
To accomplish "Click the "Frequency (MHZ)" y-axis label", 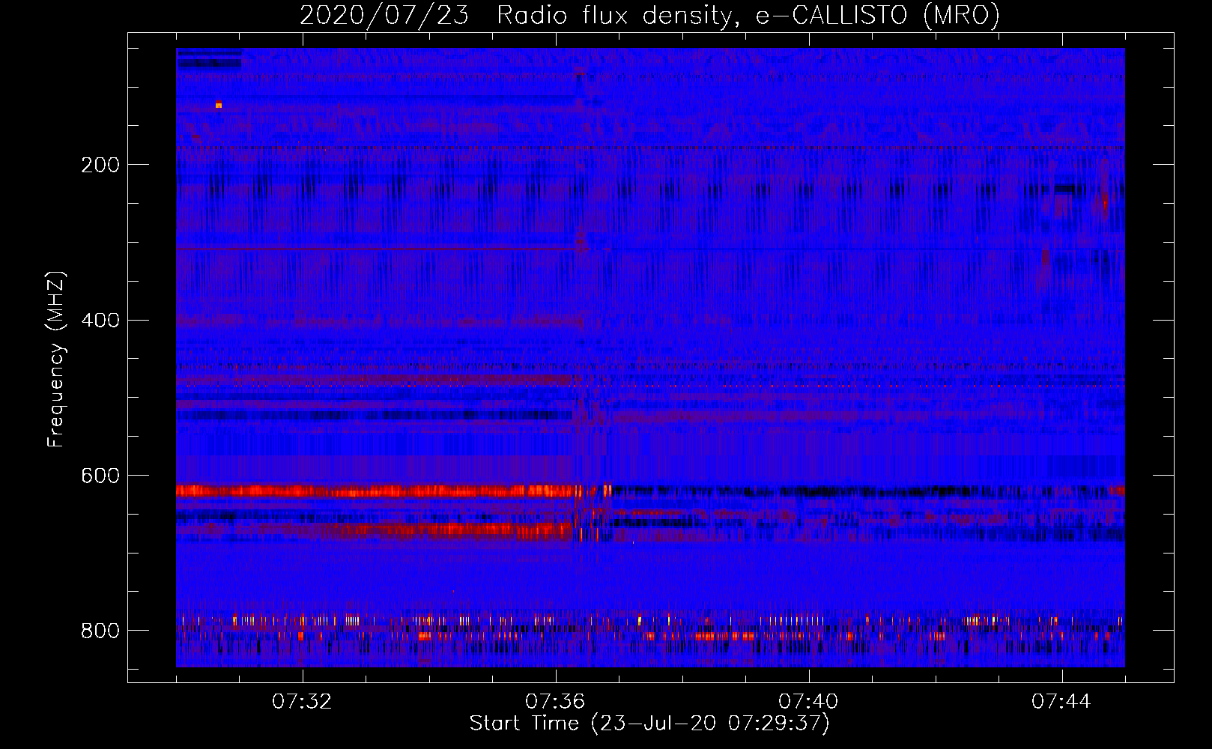I will click(x=56, y=360).
